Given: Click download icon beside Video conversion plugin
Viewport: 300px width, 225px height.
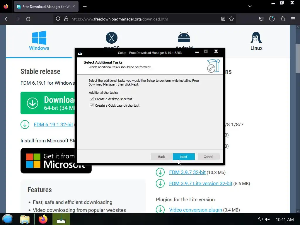Looking at the screenshot, I should (x=160, y=209).
